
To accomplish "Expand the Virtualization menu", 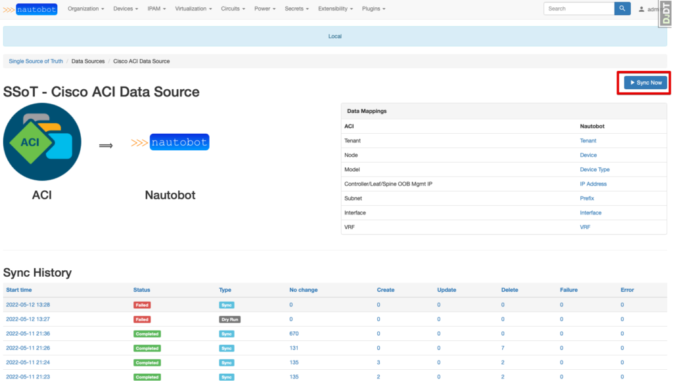I will tap(193, 9).
